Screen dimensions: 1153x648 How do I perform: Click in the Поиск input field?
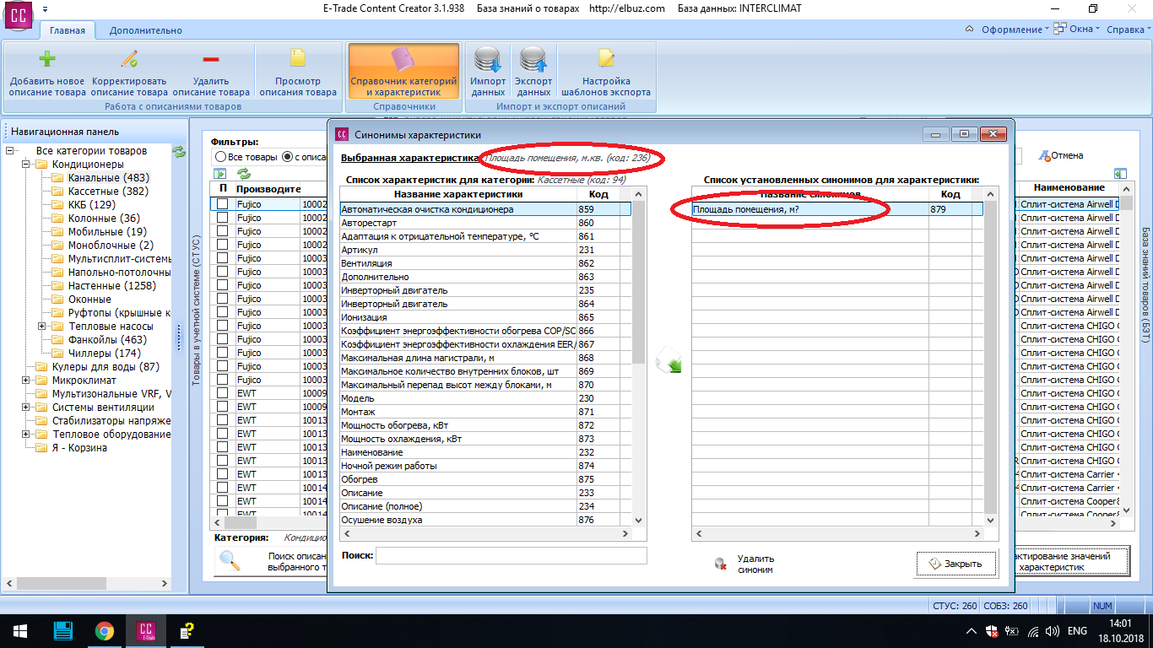pos(512,555)
